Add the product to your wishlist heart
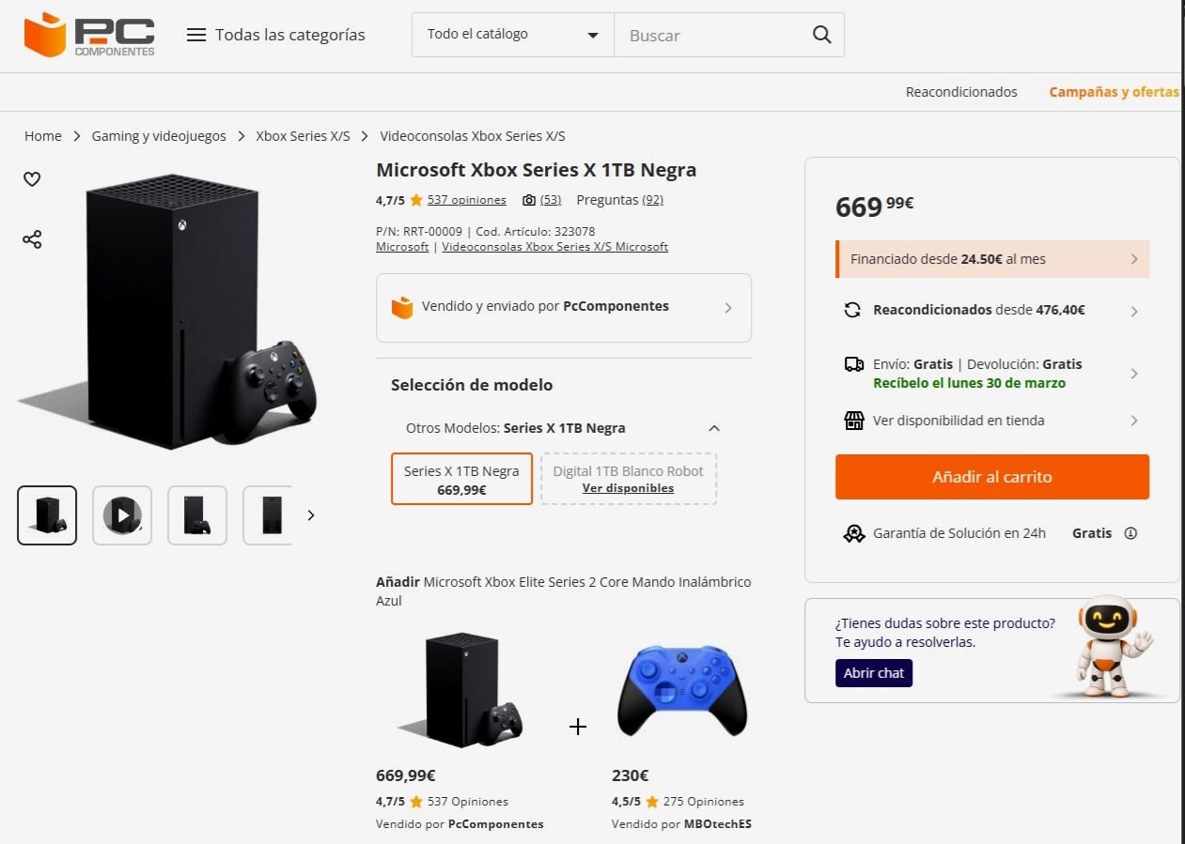 pos(32,178)
